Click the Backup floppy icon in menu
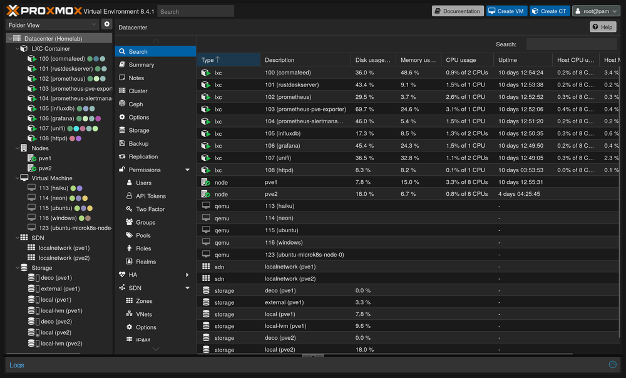The image size is (626, 378). pyautogui.click(x=122, y=143)
